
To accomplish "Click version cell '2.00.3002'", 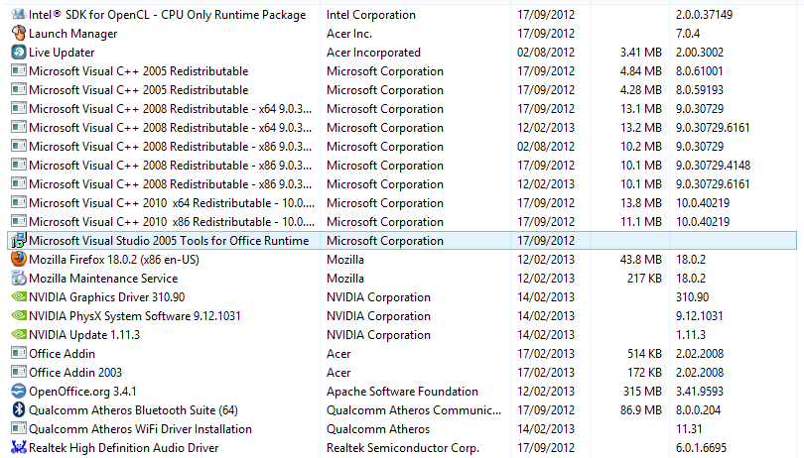I will pos(700,53).
